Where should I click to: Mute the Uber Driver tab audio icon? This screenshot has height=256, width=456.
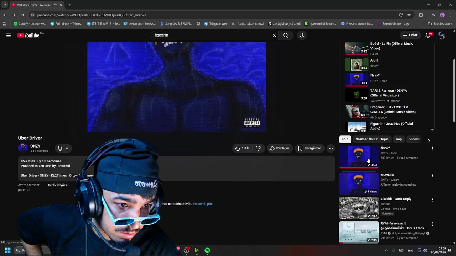click(55, 5)
